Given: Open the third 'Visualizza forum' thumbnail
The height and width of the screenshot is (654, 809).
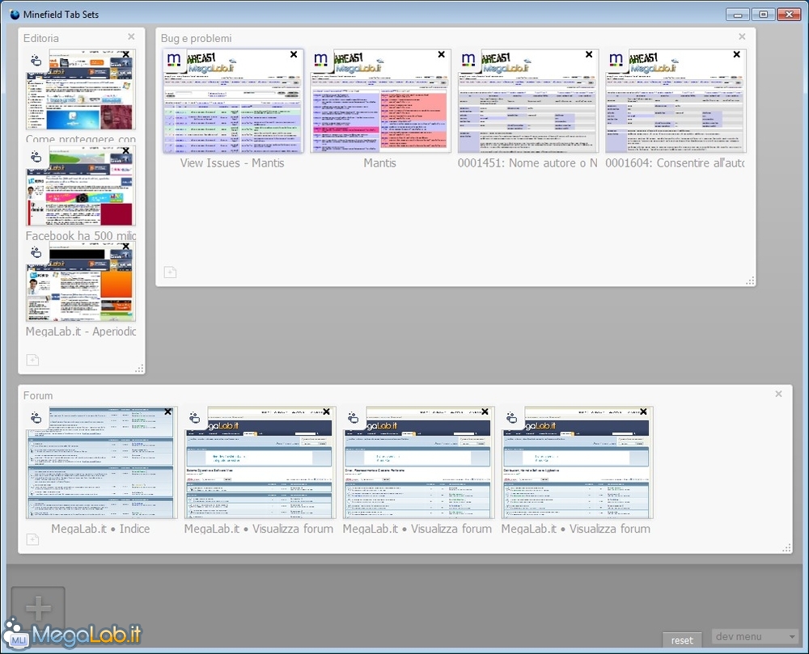Looking at the screenshot, I should click(577, 462).
